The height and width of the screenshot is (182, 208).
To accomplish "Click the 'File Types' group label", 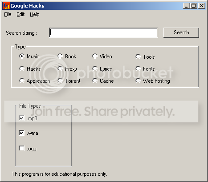I will [30, 106].
